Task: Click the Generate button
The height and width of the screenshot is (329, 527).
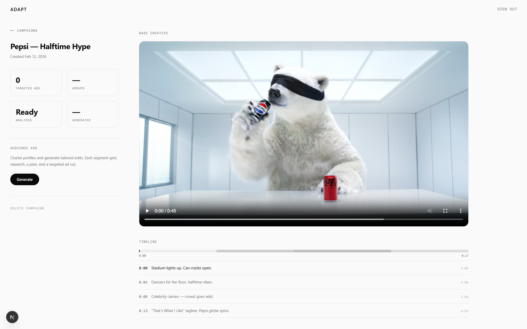Action: 25,180
